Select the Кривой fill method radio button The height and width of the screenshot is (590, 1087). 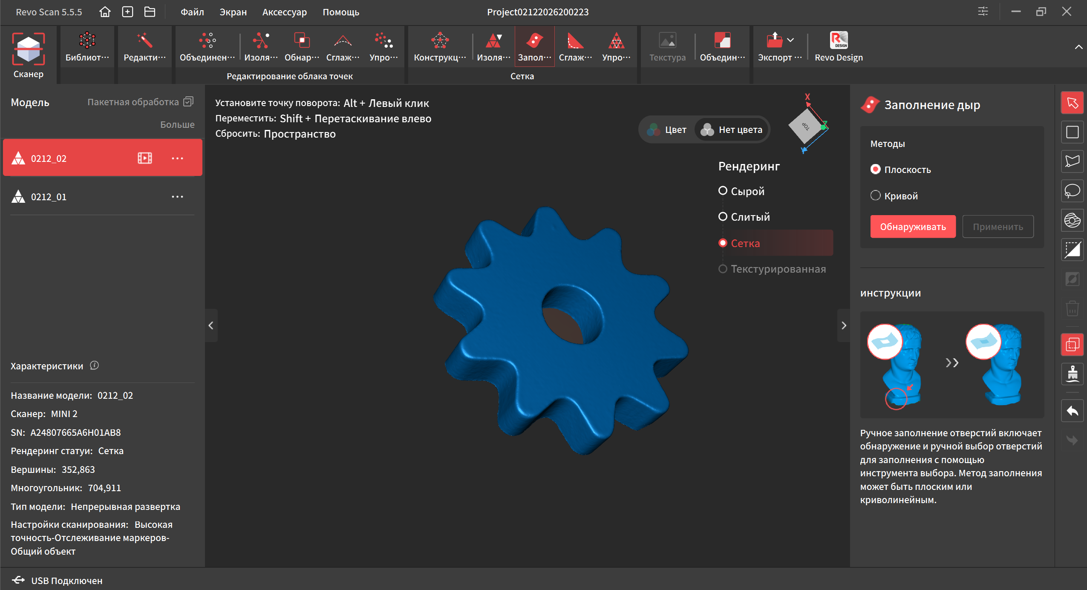(875, 196)
